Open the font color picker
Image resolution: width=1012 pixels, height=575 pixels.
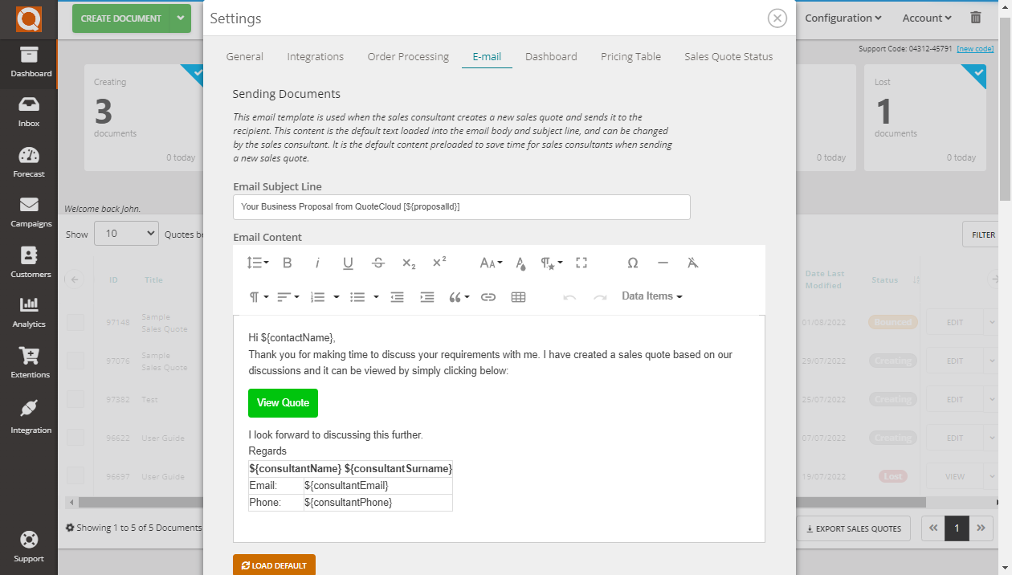pos(520,263)
